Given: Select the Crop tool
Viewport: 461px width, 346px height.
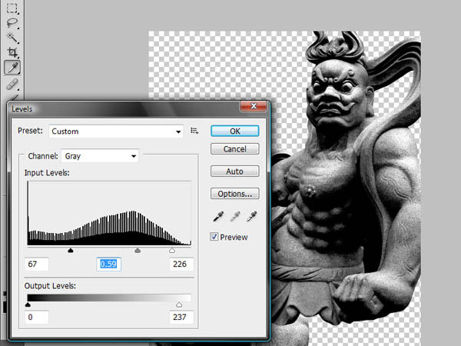Looking at the screenshot, I should click(x=12, y=52).
